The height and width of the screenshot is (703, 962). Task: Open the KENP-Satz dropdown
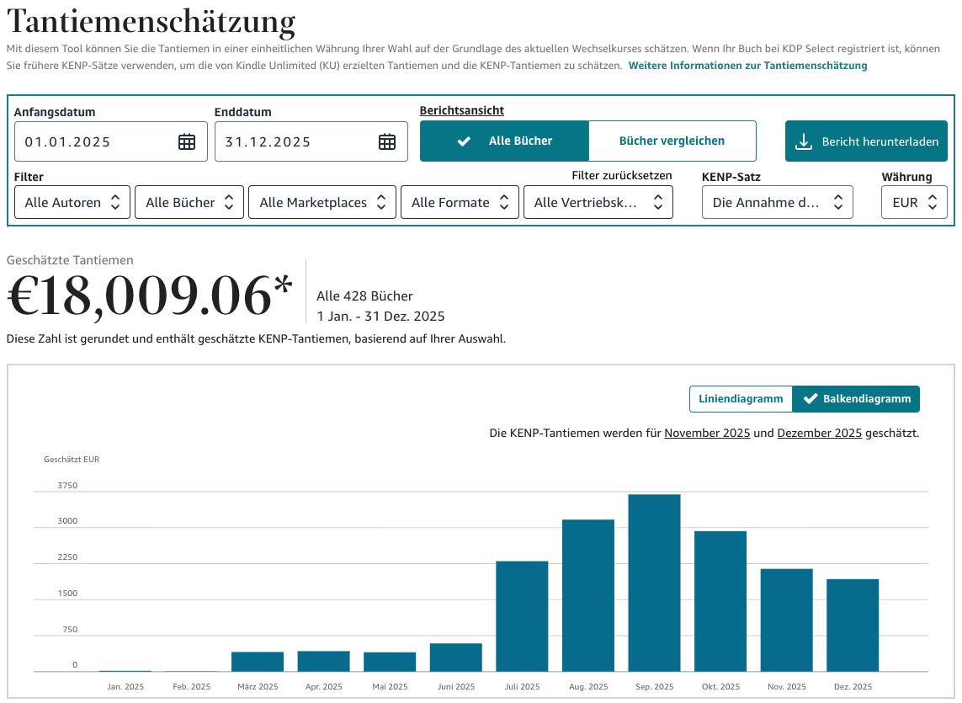[777, 202]
